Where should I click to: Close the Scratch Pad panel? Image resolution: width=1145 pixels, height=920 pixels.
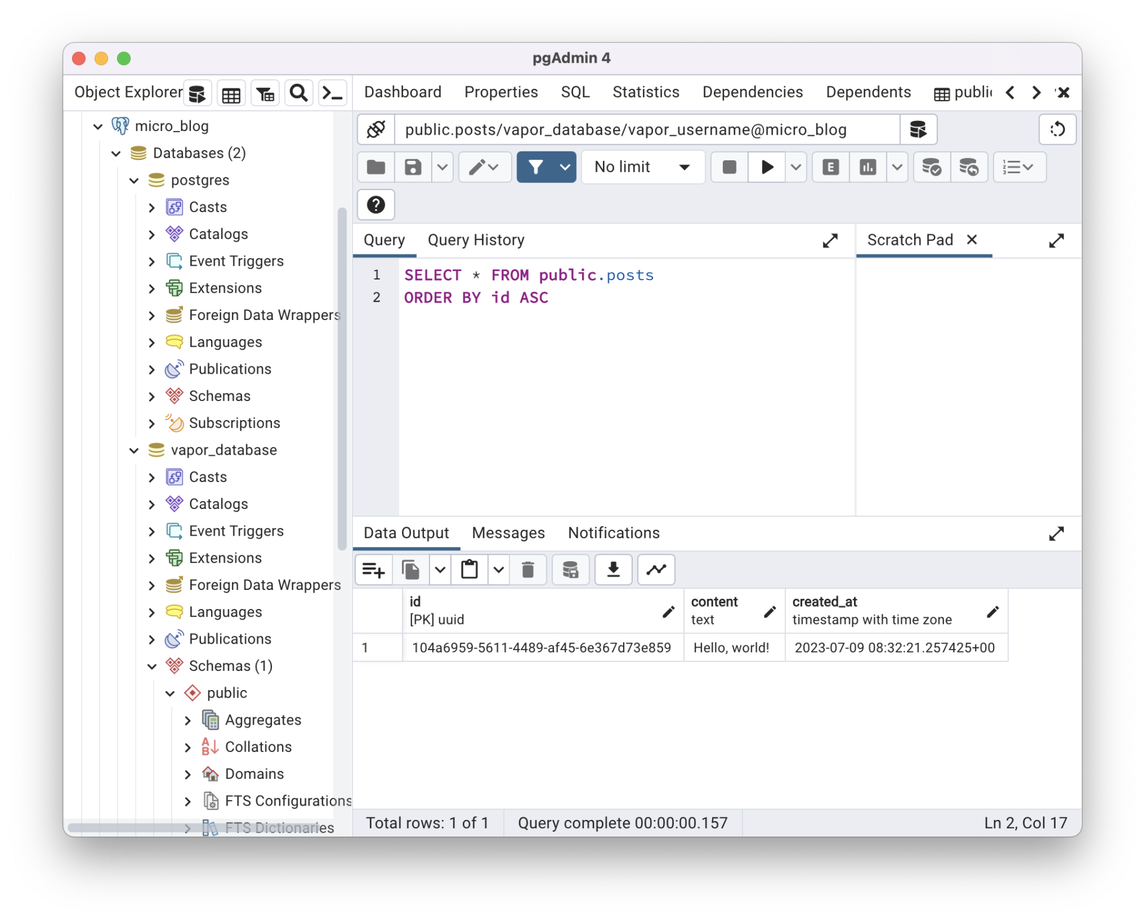click(x=971, y=240)
